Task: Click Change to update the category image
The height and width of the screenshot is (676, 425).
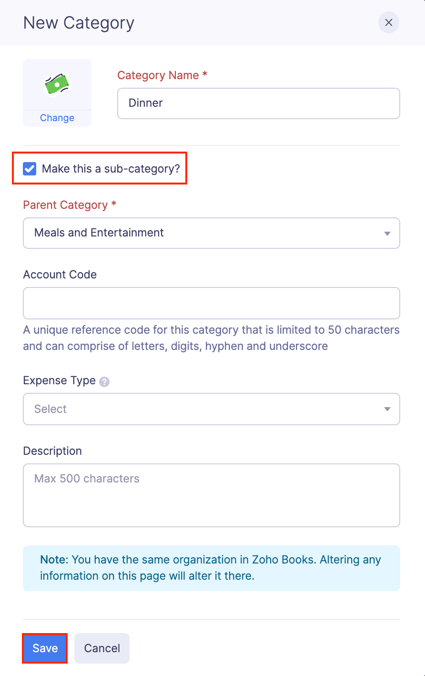Action: point(57,118)
